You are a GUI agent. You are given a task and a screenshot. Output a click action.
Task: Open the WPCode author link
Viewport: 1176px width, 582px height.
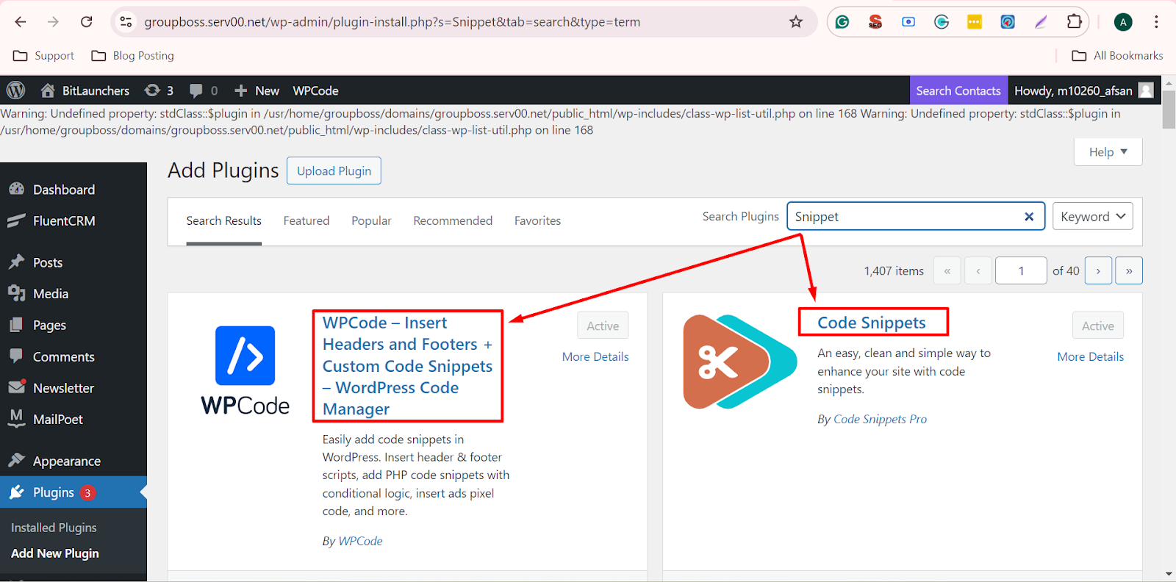point(360,541)
